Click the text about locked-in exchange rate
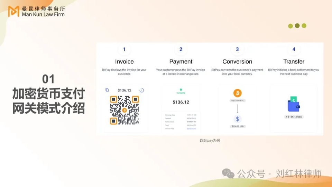Screen dimensions: 332x187 click(x=181, y=72)
